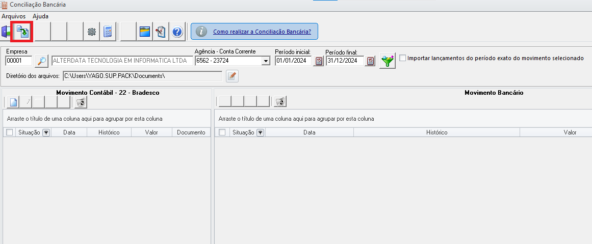Image resolution: width=592 pixels, height=244 pixels.
Task: Click the Empresa code input field
Action: coord(19,61)
